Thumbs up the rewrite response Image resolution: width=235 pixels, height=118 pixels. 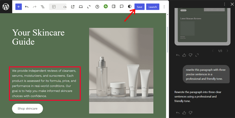pos(184,113)
